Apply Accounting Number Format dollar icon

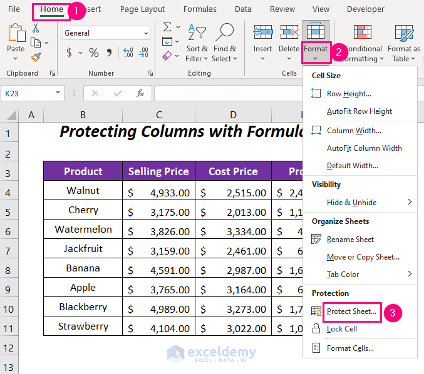[70, 53]
